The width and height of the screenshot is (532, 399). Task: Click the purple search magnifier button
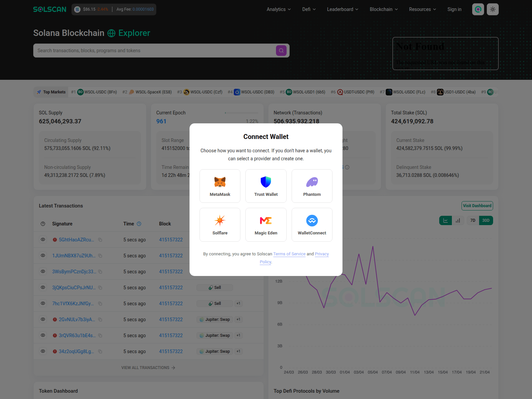click(281, 51)
